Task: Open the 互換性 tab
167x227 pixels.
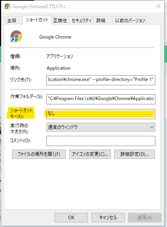Action: [x=60, y=20]
